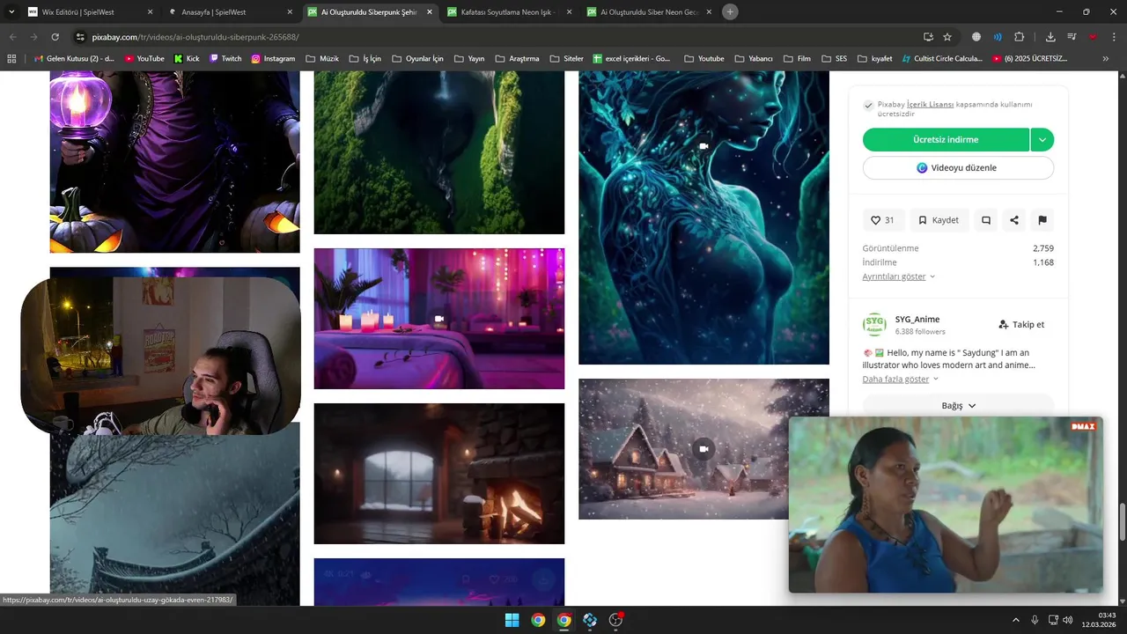Image resolution: width=1127 pixels, height=634 pixels.
Task: Open the Kick bookmark
Action: point(187,58)
